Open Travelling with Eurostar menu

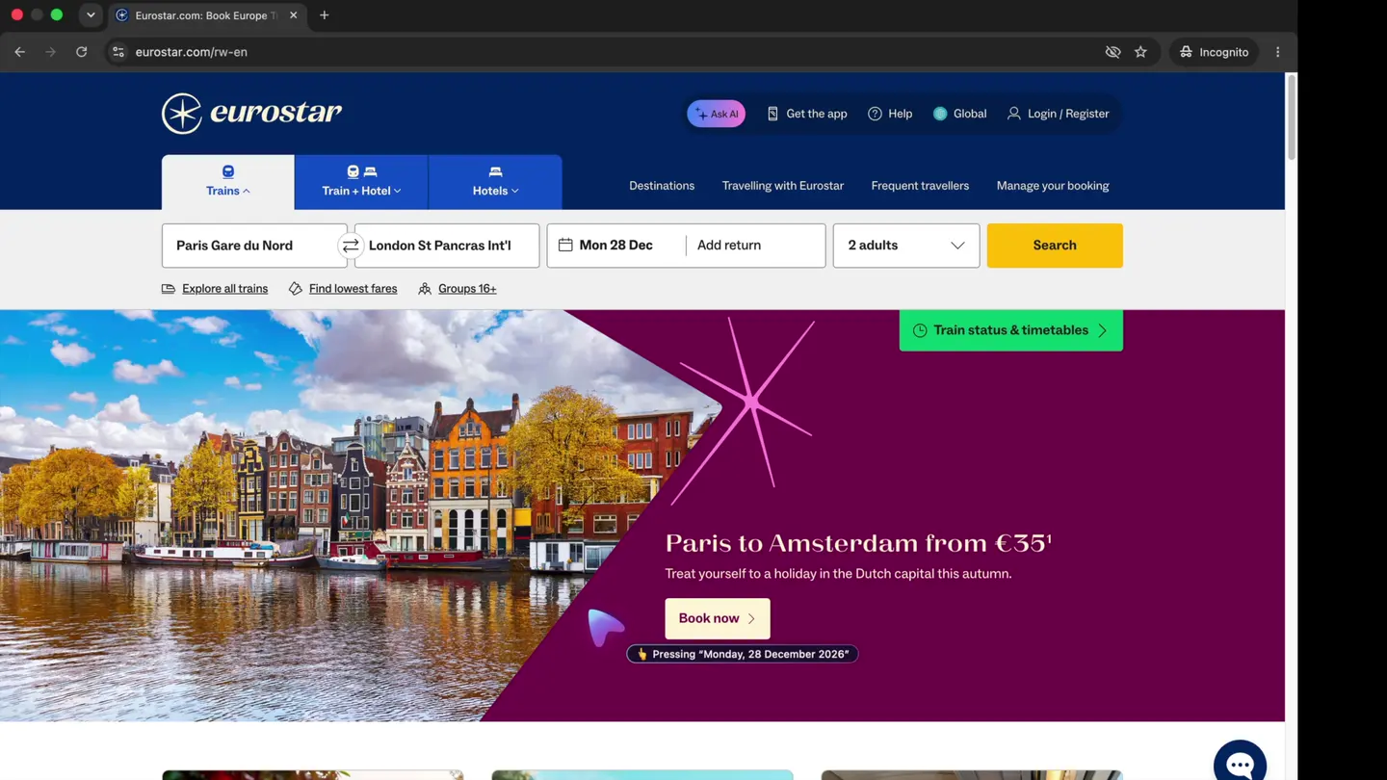click(x=783, y=186)
